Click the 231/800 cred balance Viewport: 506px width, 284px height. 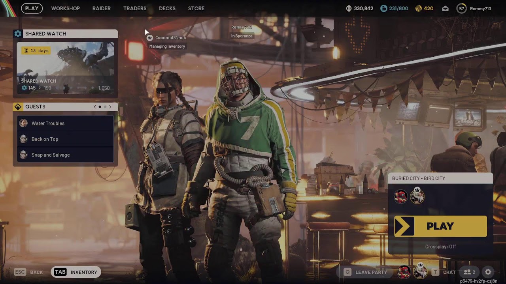(398, 8)
